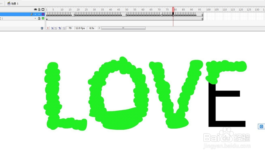Click pencil icon on the selected layer

32,14
